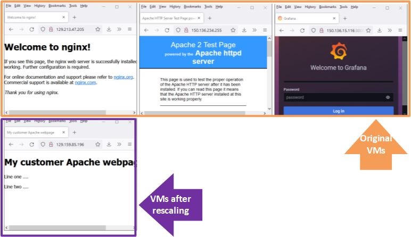
Task: Go back in the Grafana window
Action: 281,31
